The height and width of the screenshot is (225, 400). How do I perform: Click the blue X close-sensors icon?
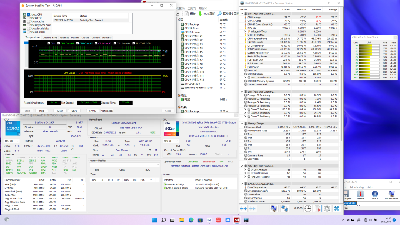pyautogui.click(x=336, y=209)
